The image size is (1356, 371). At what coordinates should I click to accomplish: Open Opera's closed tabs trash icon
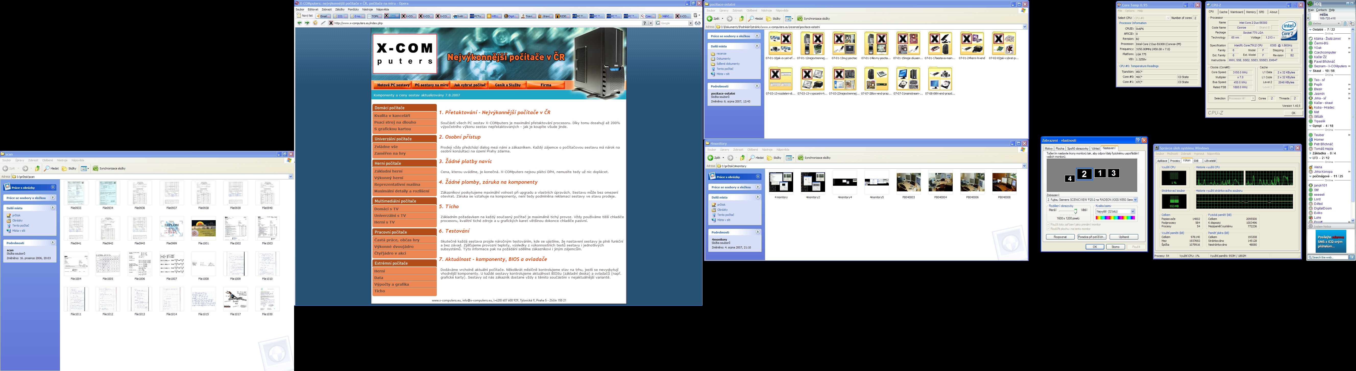(695, 16)
